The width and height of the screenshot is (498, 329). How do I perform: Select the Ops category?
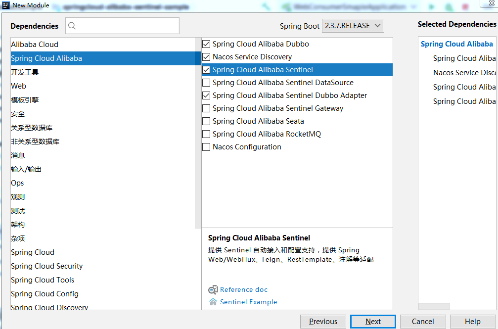point(103,183)
